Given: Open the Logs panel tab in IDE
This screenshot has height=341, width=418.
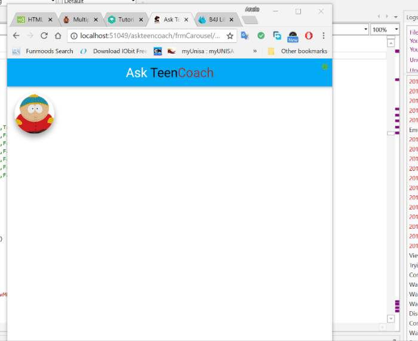Looking at the screenshot, I should coord(412,17).
